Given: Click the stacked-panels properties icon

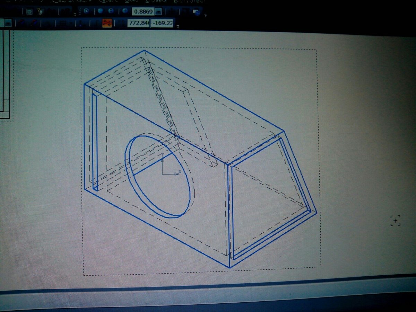Looking at the screenshot, I should [29, 11].
